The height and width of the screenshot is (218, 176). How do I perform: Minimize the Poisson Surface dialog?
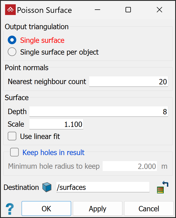click(x=97, y=10)
